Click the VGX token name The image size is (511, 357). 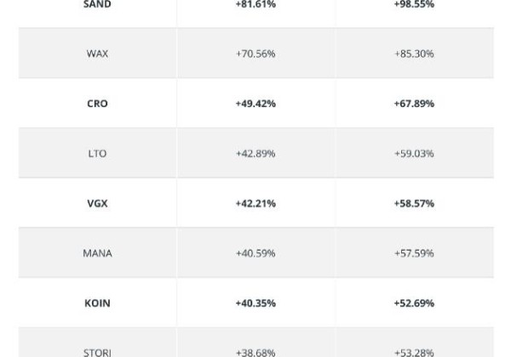(97, 204)
